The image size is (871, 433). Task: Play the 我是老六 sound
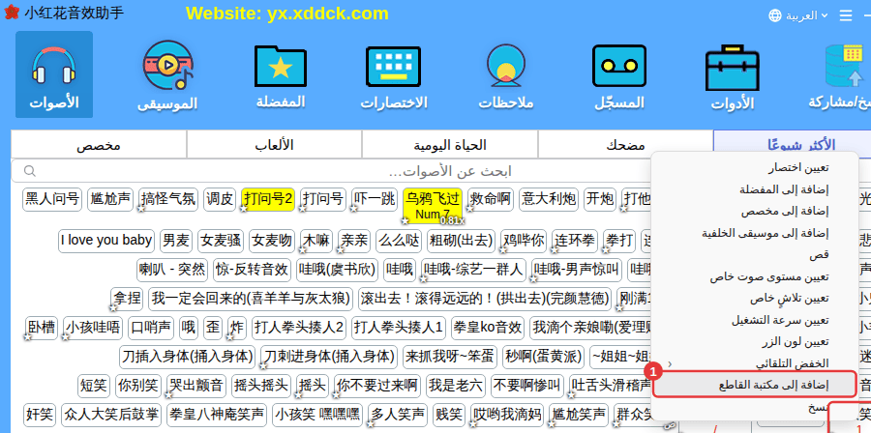(456, 386)
